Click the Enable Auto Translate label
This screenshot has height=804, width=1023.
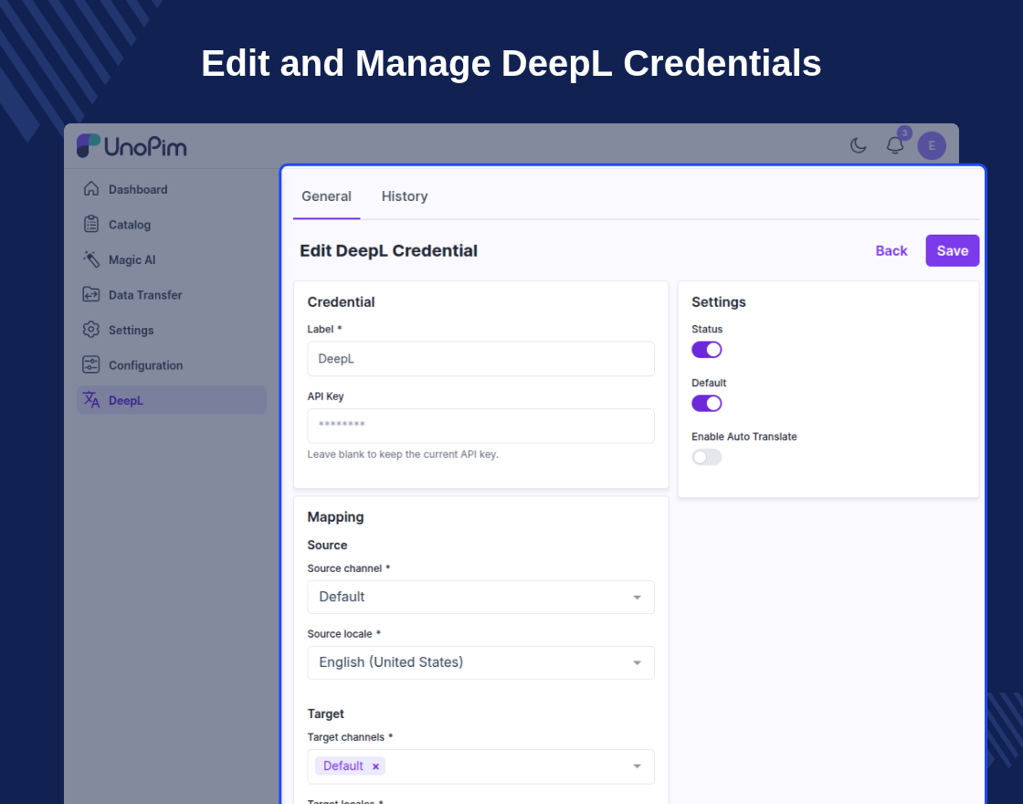tap(744, 437)
